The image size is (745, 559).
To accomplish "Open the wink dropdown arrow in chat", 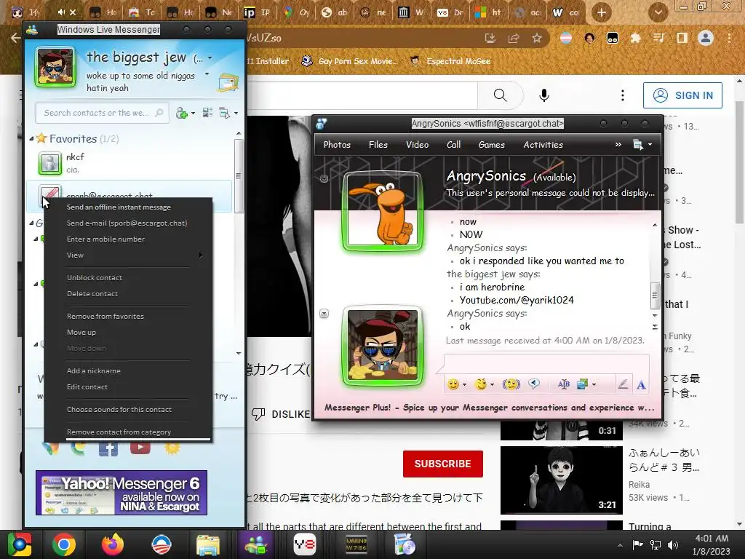I will pos(493,384).
